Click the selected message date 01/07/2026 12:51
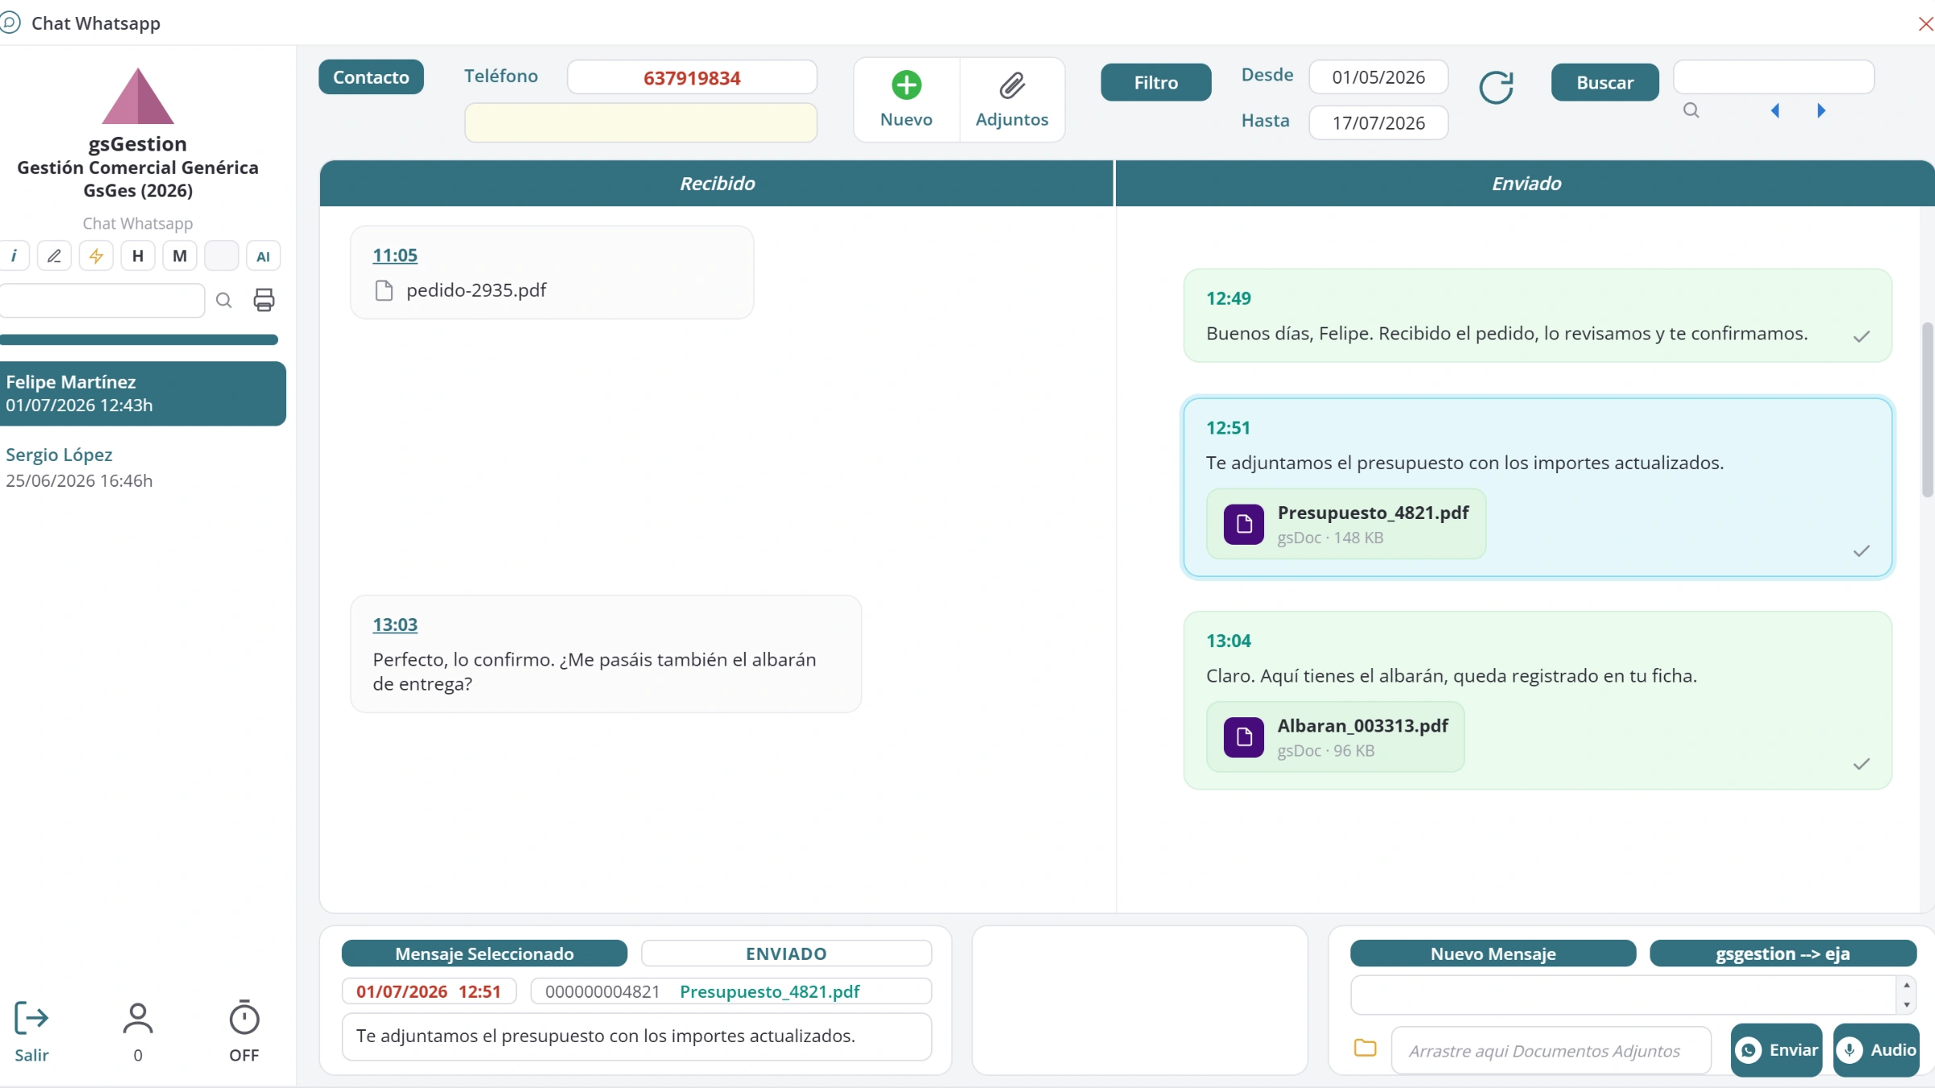Viewport: 1935px width, 1088px height. (429, 991)
